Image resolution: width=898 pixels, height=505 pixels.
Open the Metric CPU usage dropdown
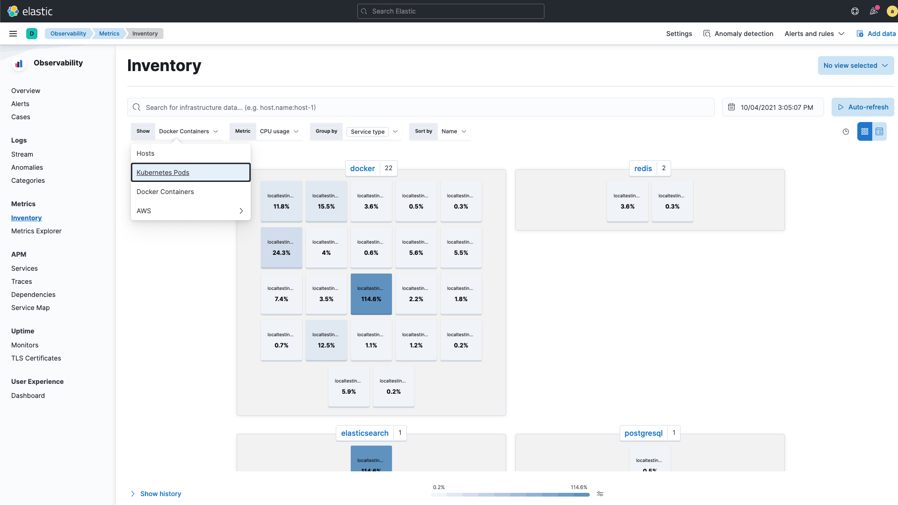(x=279, y=131)
